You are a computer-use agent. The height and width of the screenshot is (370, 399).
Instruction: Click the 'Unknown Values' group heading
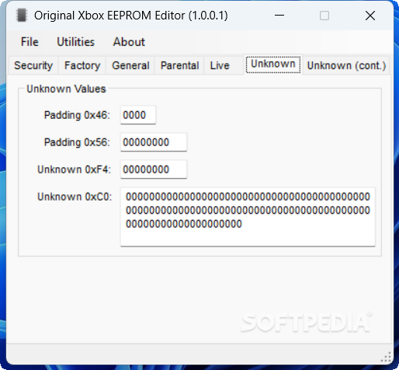(66, 89)
